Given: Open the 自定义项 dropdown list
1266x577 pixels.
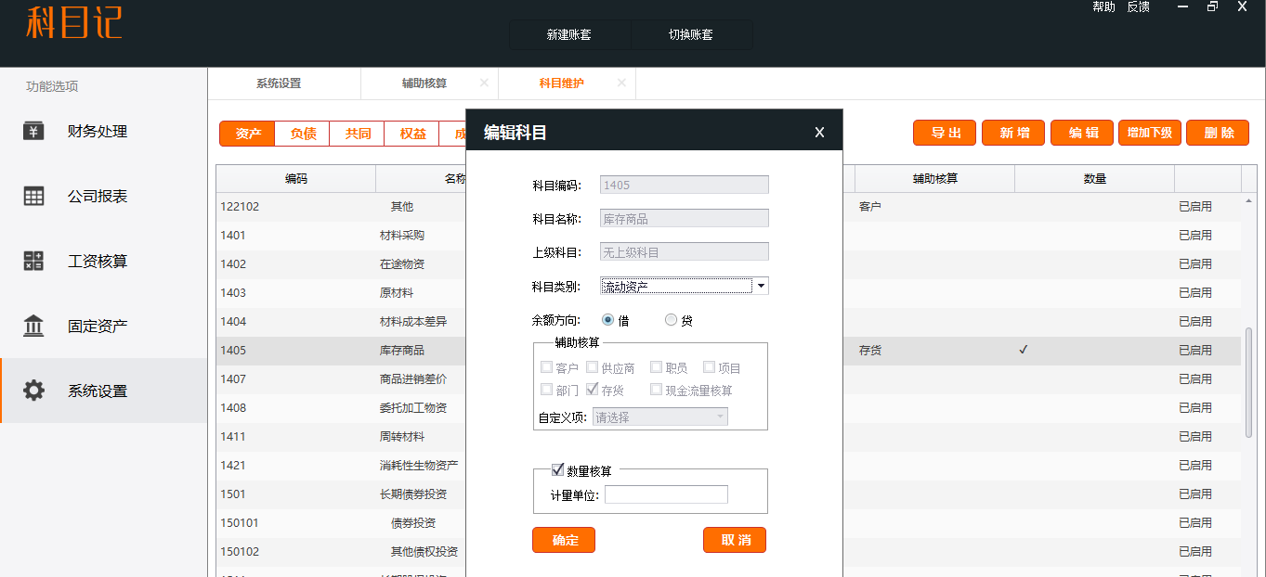Looking at the screenshot, I should point(720,417).
